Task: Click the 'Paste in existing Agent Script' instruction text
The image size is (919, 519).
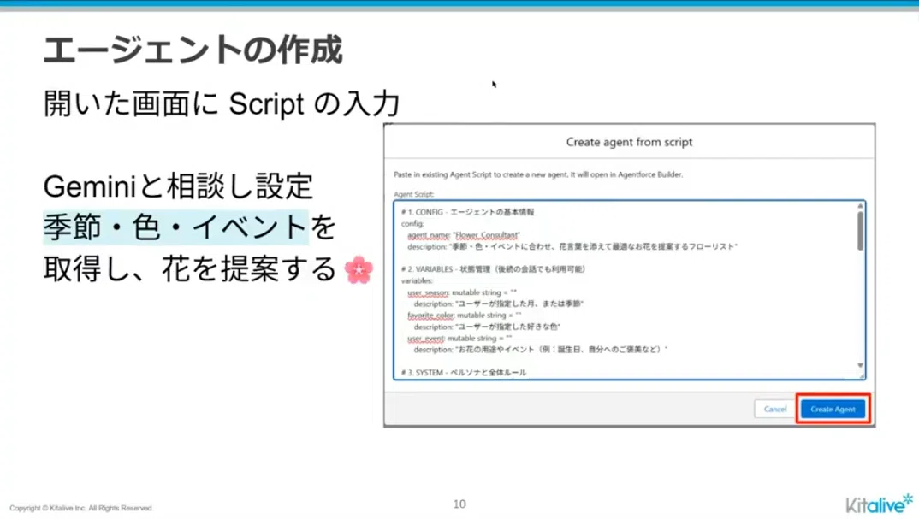Action: [538, 174]
